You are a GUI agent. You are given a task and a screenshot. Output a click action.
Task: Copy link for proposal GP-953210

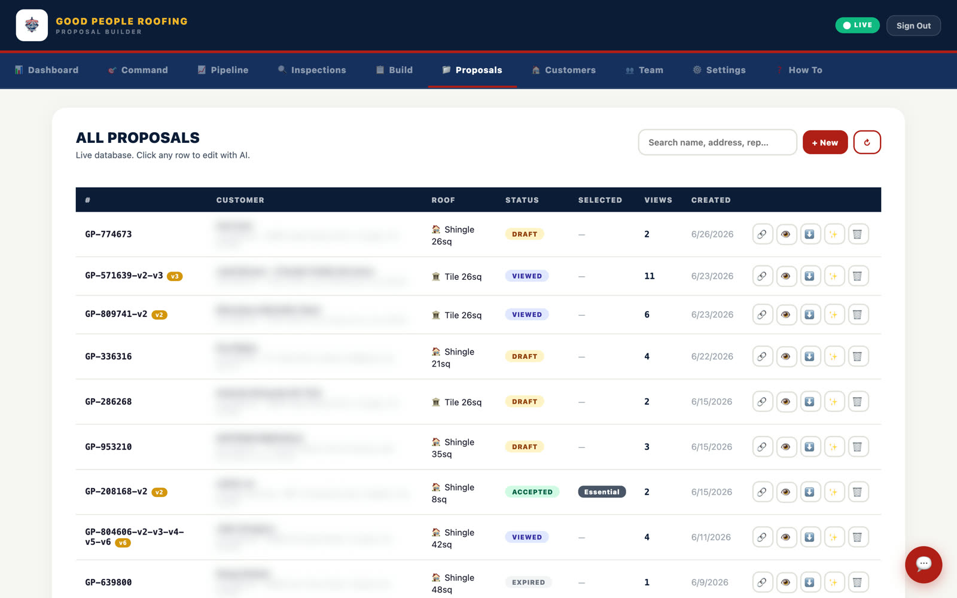coord(762,447)
